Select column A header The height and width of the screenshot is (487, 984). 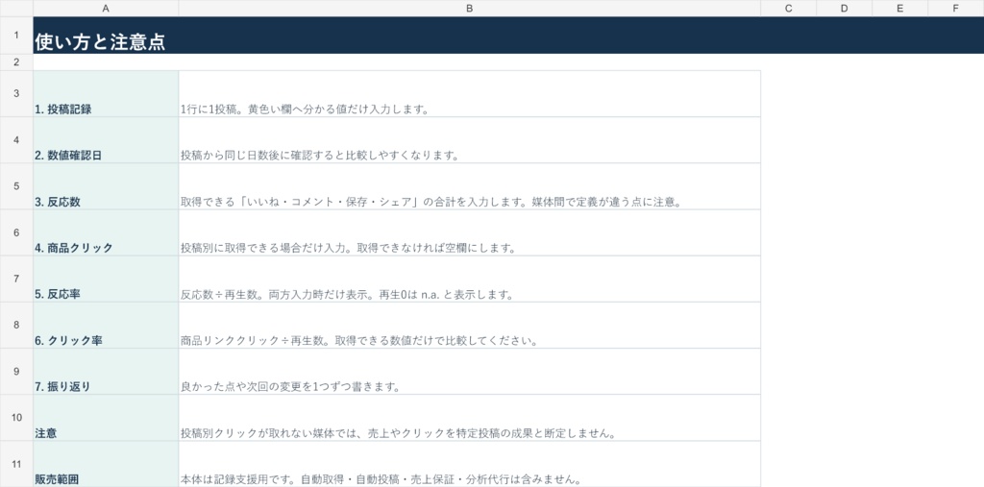tap(106, 8)
